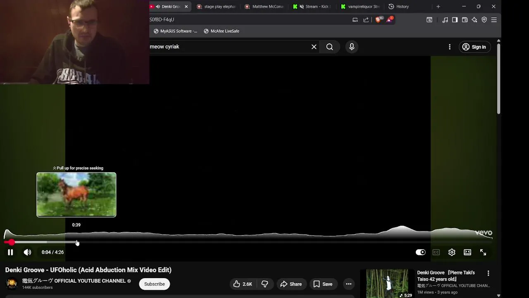Viewport: 529px width, 298px height.
Task: Click the video progress bar scrubber
Action: [x=12, y=242]
